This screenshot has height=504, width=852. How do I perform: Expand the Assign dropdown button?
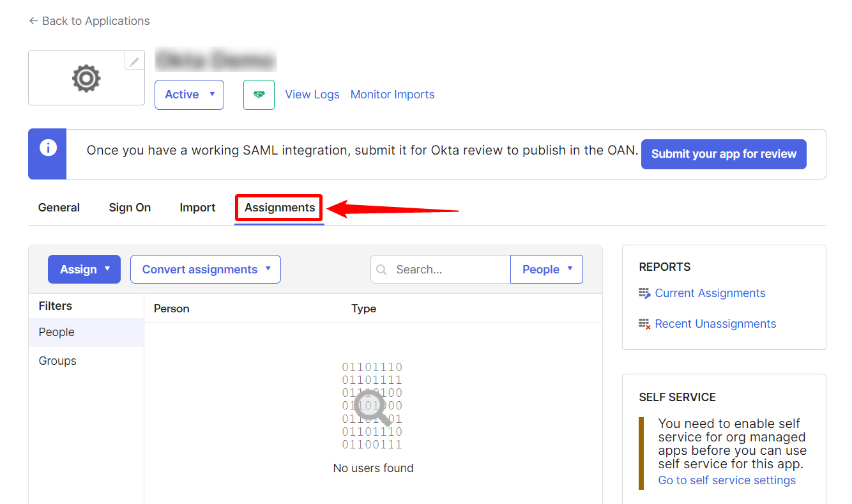coord(84,270)
